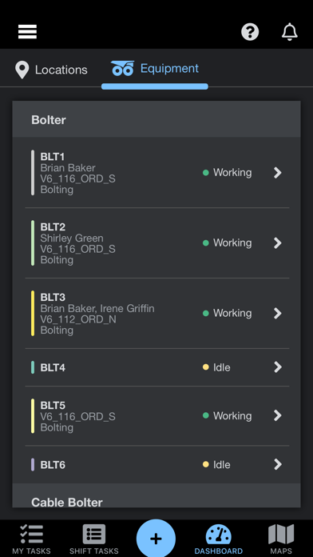Tap the yellow color bar beside BLT3

click(33, 314)
